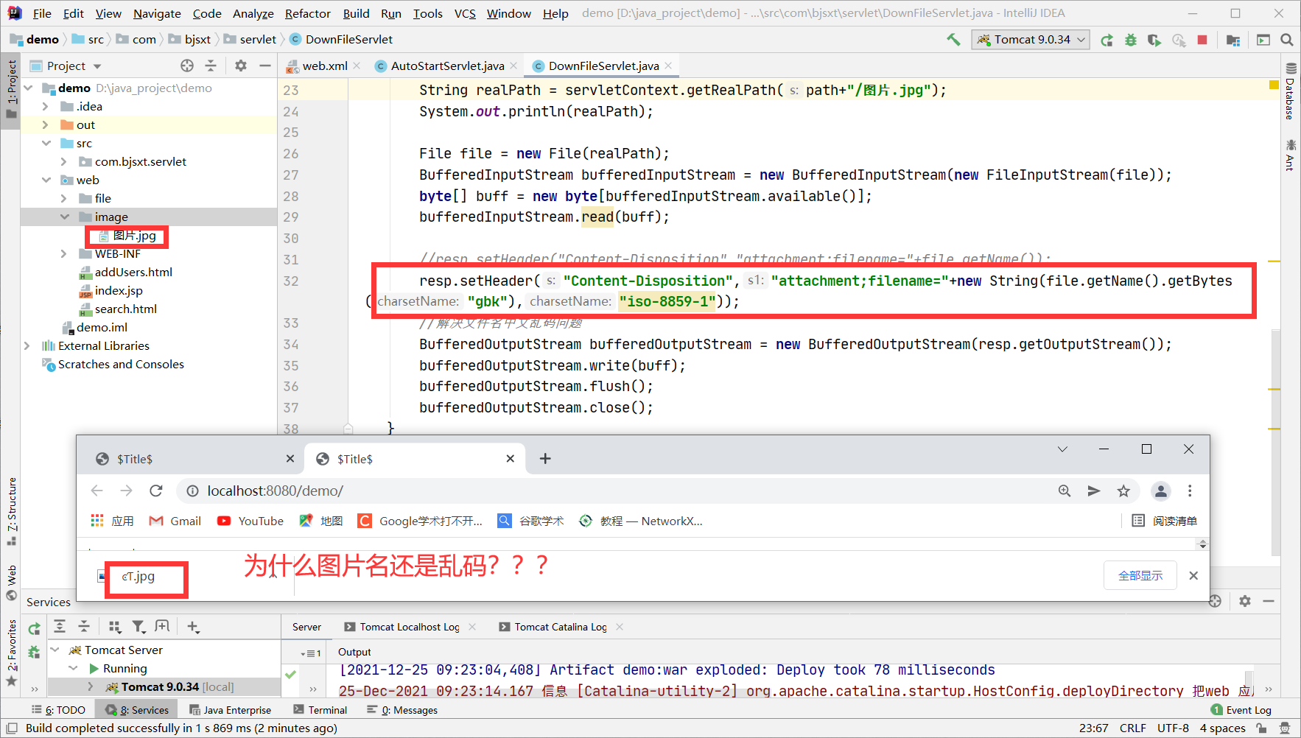Rerun server in Services panel
The width and height of the screenshot is (1301, 738).
[x=34, y=628]
